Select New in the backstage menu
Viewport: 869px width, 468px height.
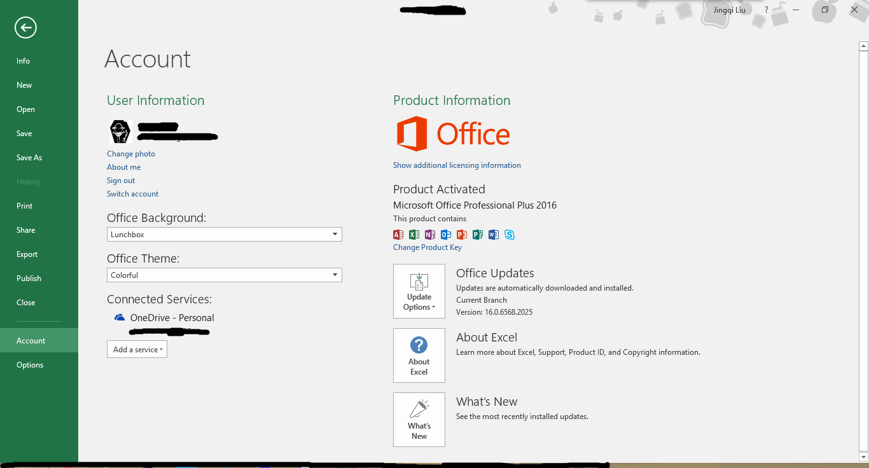pos(39,85)
